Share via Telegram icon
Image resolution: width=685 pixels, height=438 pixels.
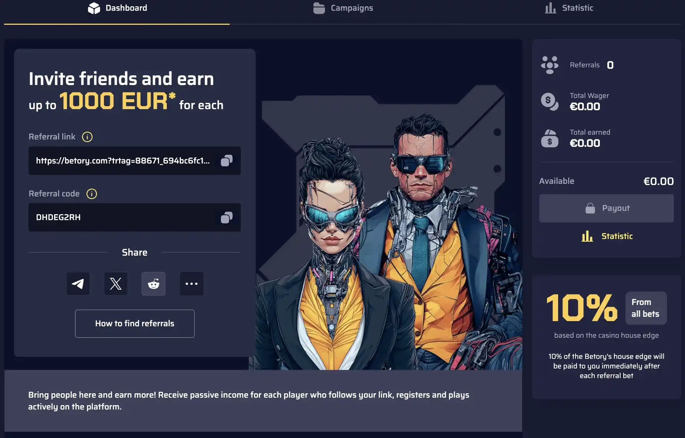78,284
